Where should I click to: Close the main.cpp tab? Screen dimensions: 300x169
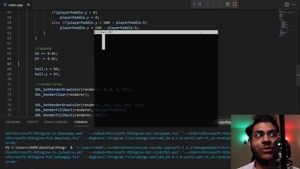click(x=28, y=5)
